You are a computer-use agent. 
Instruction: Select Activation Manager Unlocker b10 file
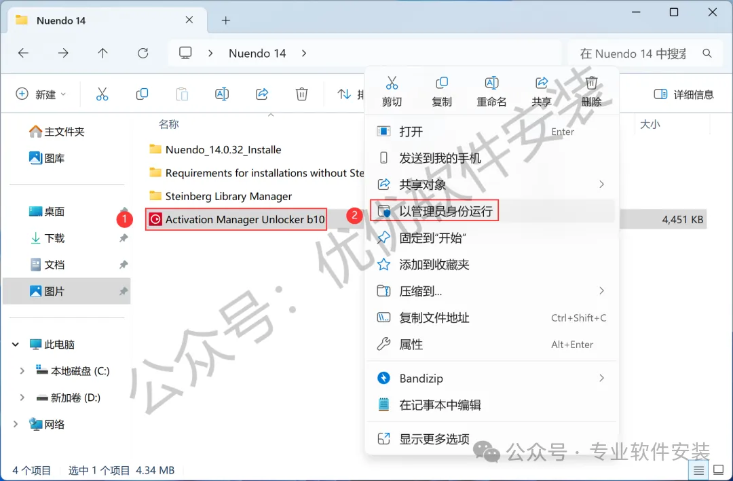pos(237,219)
